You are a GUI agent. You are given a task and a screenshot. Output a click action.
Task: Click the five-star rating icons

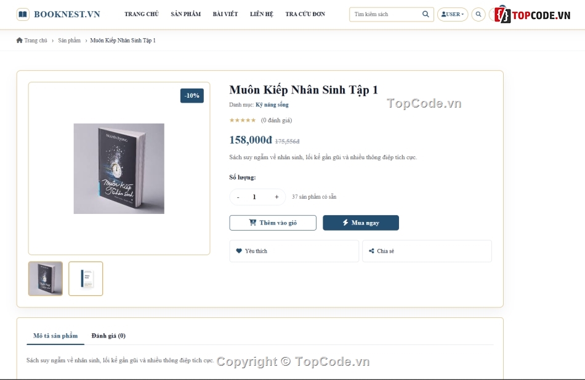click(x=243, y=120)
